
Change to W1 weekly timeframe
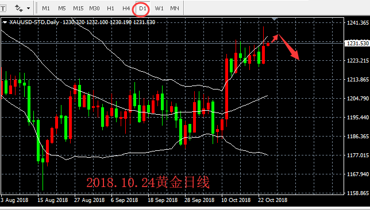coord(159,9)
